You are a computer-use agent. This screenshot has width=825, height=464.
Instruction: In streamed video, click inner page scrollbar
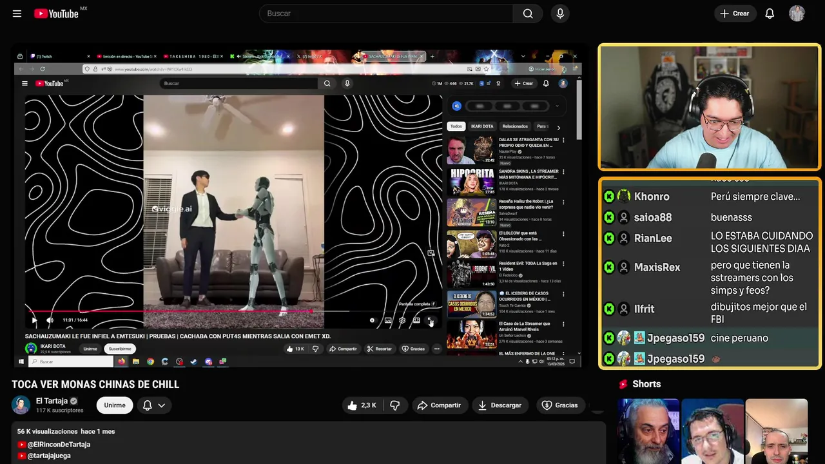pos(579,110)
